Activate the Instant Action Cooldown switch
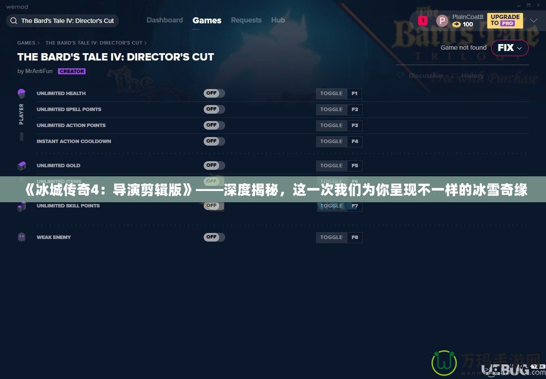 pos(214,141)
